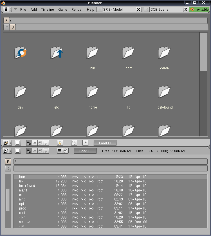Screen dimensions: 211x236
Task: Open the image browser window type selector
Action: click(x=7, y=143)
